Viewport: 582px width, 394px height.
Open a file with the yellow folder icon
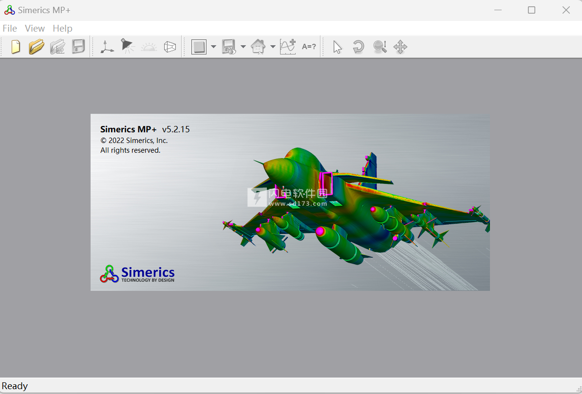[37, 47]
